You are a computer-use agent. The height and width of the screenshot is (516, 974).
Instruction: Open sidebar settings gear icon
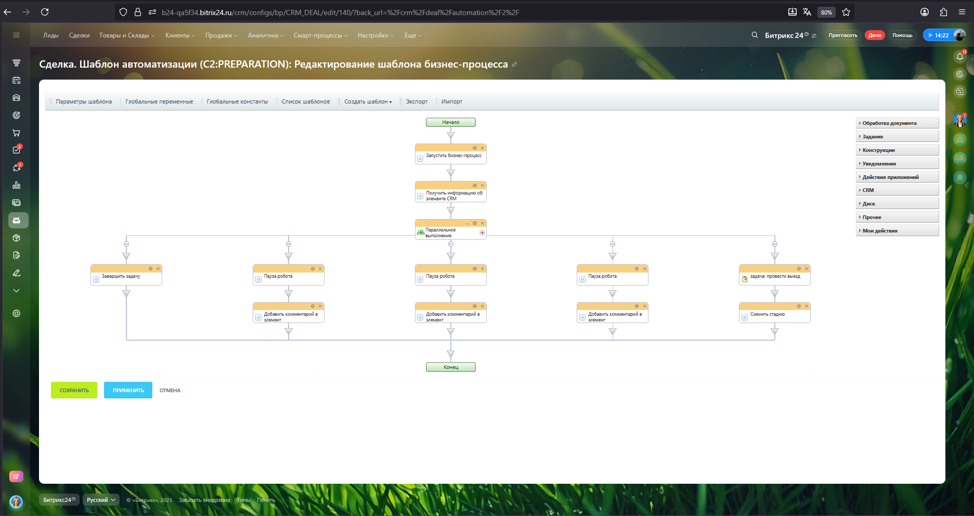coord(17,314)
